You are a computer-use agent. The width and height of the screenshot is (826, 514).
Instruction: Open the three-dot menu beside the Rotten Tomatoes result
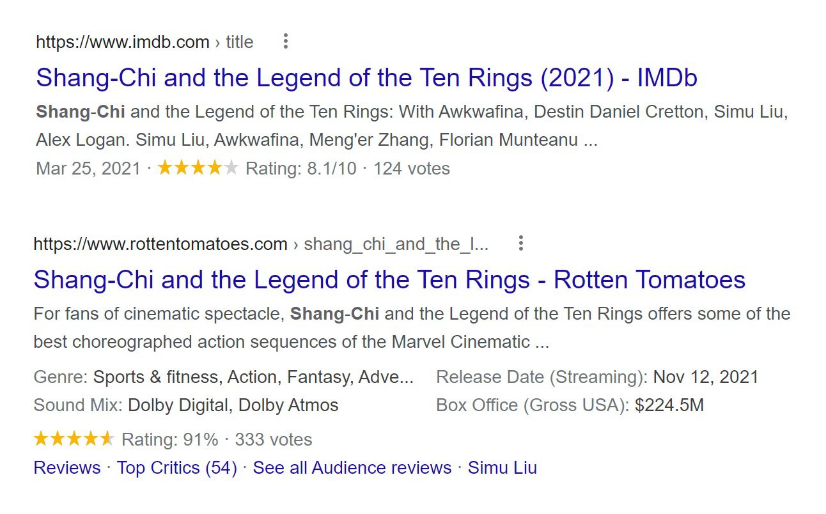click(x=520, y=244)
